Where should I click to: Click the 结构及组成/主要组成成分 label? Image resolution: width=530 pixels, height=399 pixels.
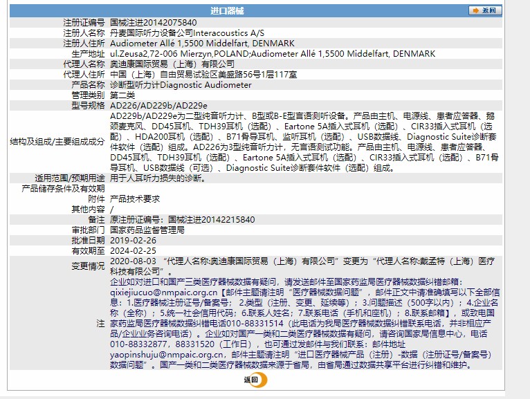(57, 142)
